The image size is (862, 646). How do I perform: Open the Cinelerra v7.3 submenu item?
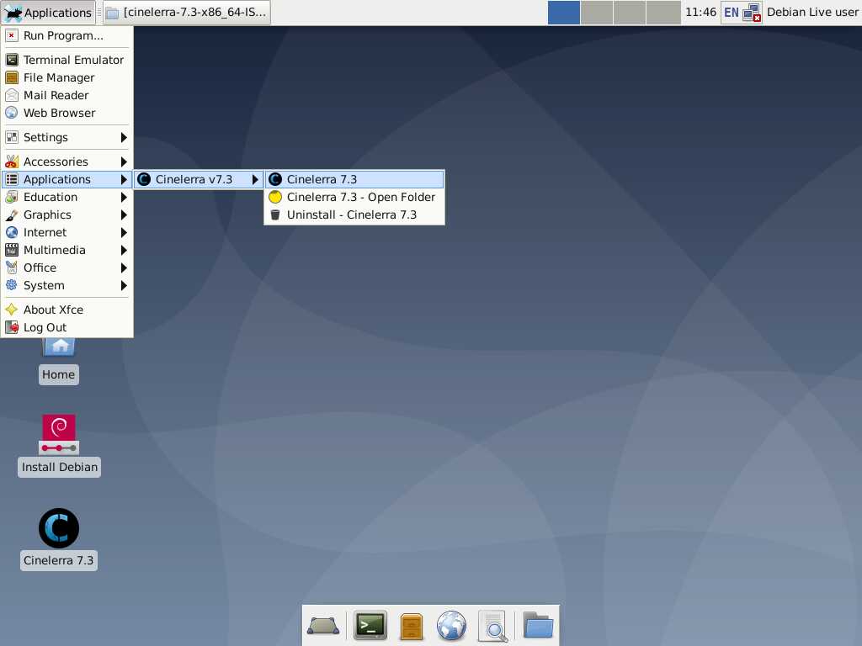click(x=199, y=179)
